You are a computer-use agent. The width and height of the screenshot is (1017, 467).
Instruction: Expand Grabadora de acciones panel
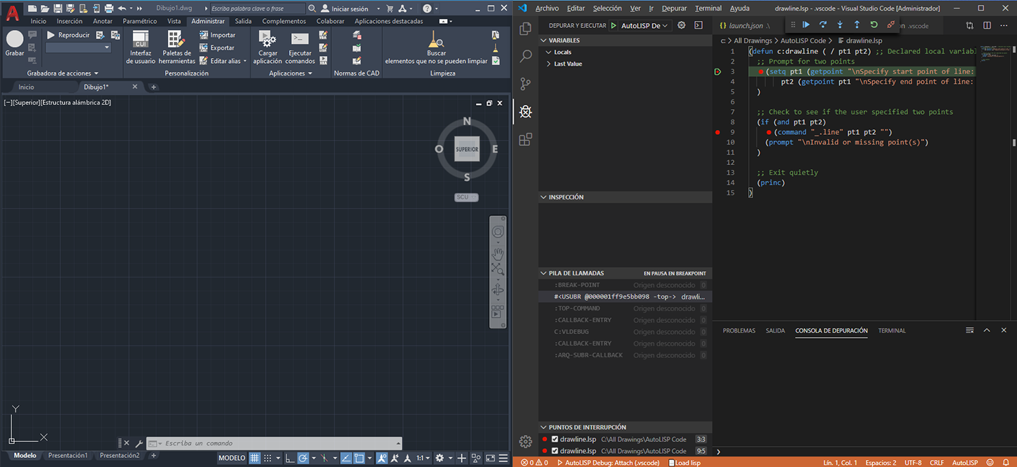[x=62, y=73]
